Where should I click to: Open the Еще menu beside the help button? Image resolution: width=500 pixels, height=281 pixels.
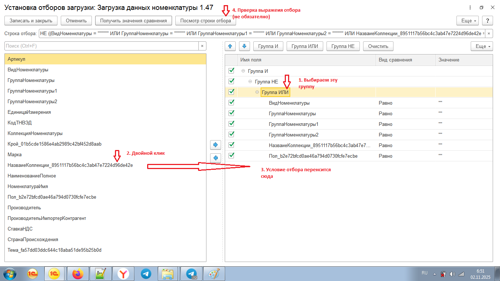click(x=468, y=21)
